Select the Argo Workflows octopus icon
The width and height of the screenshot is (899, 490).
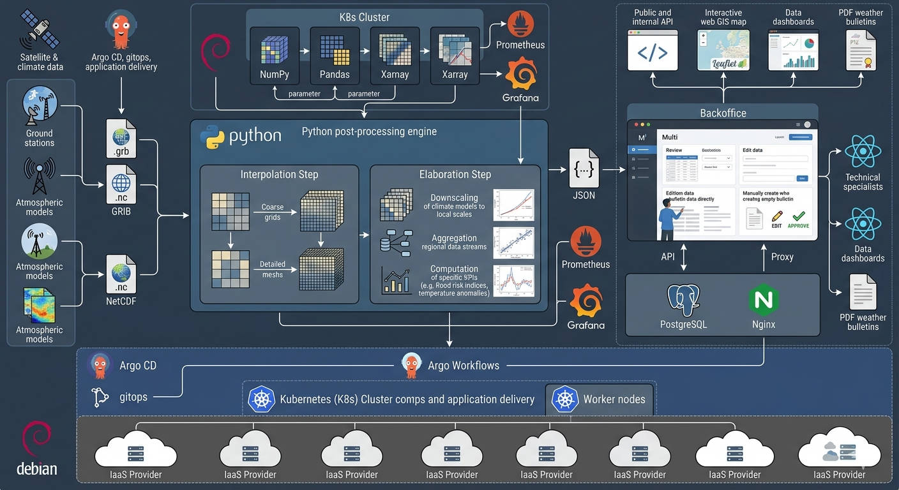click(411, 366)
